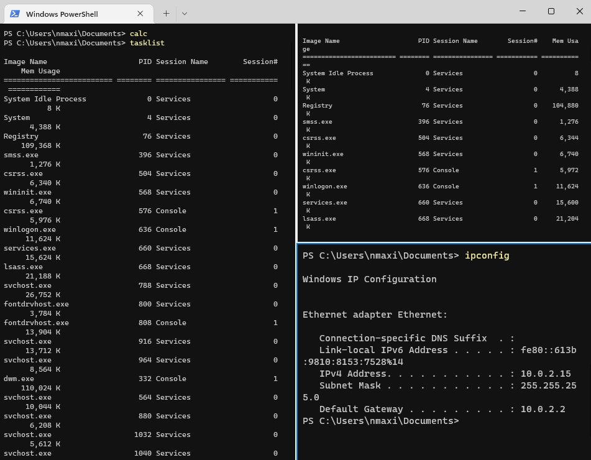This screenshot has width=591, height=460.
Task: Click the PowerShell icon on the tab
Action: point(16,13)
